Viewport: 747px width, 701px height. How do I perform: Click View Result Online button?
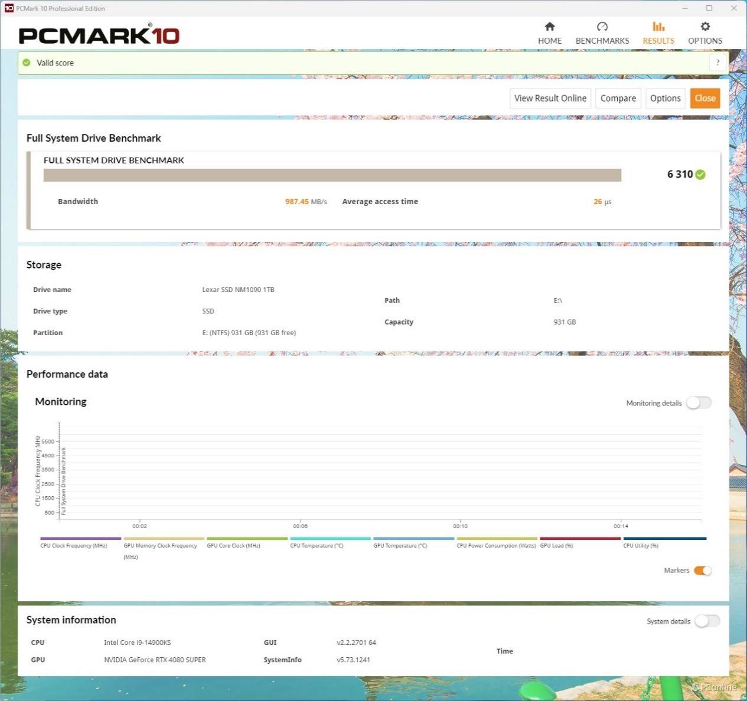[x=550, y=99]
